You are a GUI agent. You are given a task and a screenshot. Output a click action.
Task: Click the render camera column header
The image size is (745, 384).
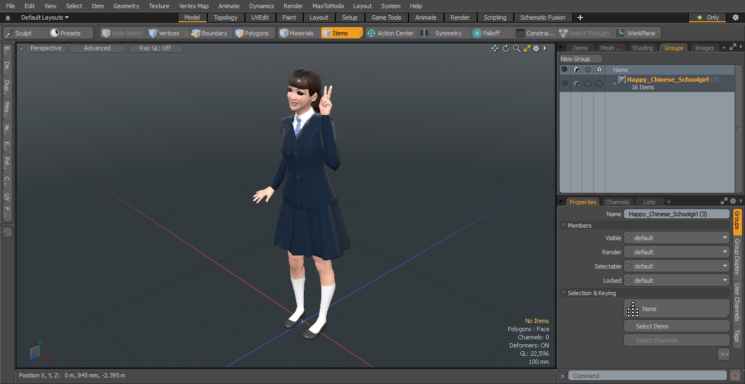(x=576, y=70)
